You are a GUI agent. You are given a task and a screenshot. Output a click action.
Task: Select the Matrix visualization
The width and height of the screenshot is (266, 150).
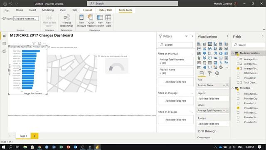point(215,63)
